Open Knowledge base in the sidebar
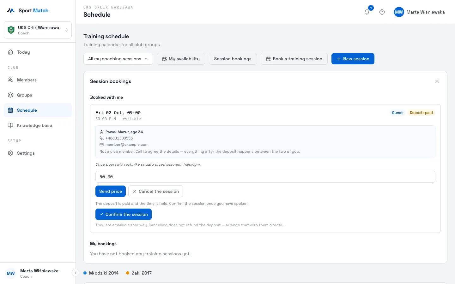This screenshot has height=284, width=455. (x=38, y=125)
